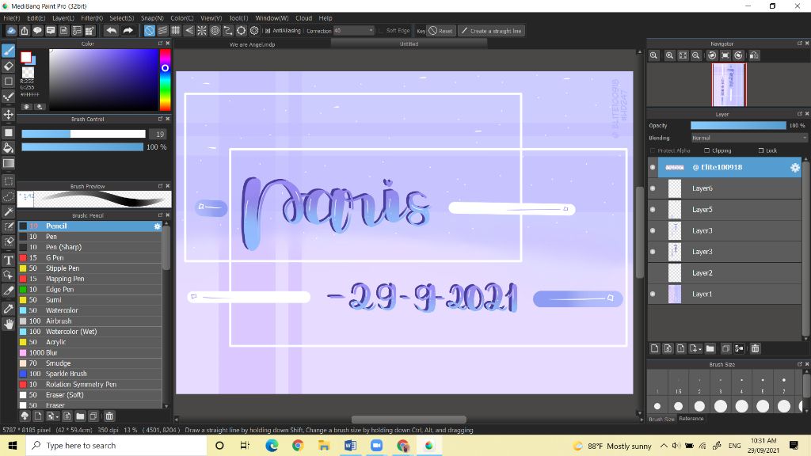
Task: Expand the add special layer dropdown
Action: (x=695, y=348)
